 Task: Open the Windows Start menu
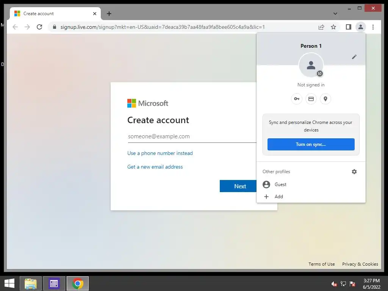coord(9,283)
